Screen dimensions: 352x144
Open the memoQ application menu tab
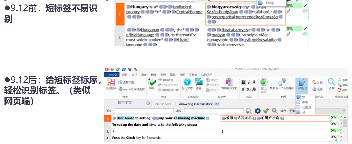tap(111, 75)
